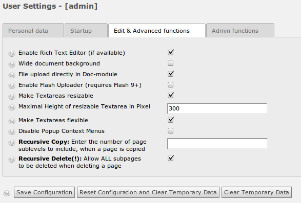Viewport: 301px width, 203px height.
Task: Open help icon for Wide document background
Action: 12,64
